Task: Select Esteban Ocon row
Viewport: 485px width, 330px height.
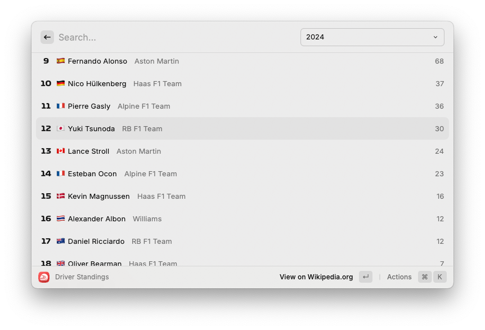Action: click(x=242, y=173)
